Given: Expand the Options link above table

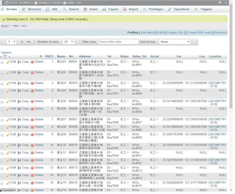Looking at the screenshot, I should click(6, 53).
